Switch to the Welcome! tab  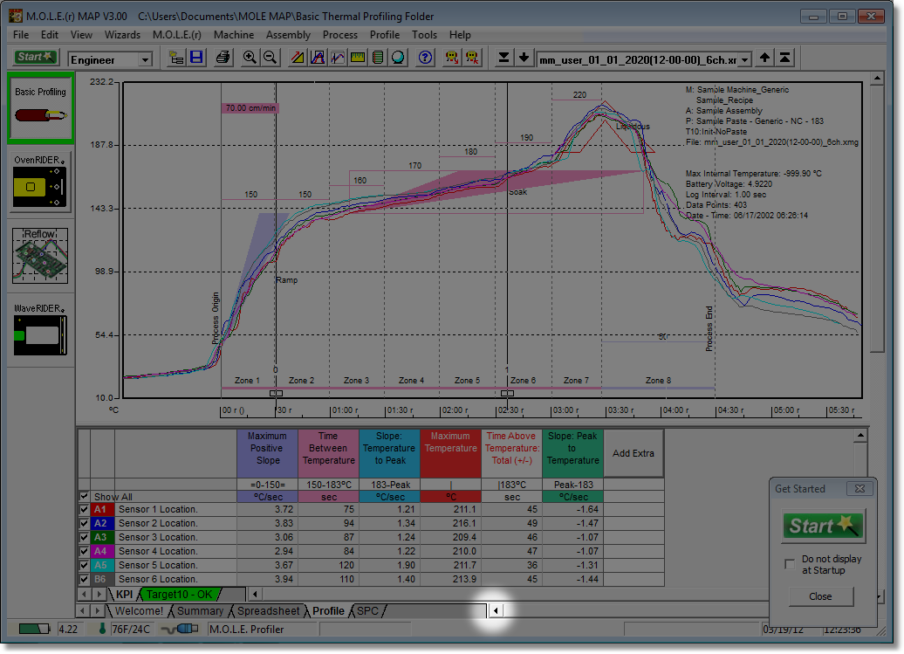[x=139, y=610]
